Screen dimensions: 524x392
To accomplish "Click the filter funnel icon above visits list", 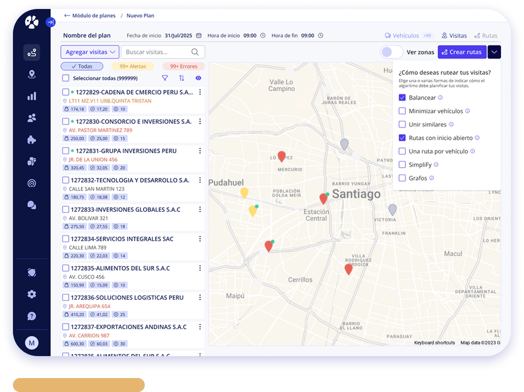I will 165,78.
